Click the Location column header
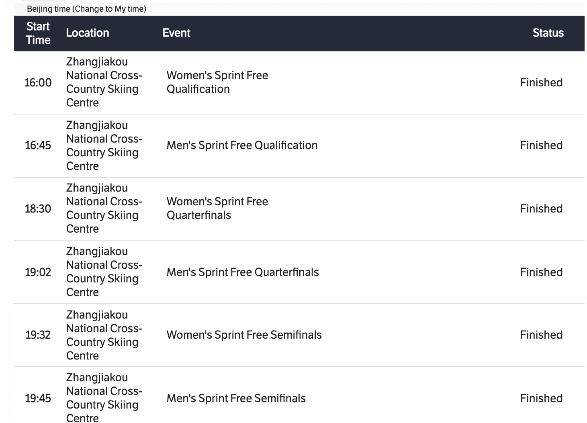This screenshot has width=587, height=423. 88,33
